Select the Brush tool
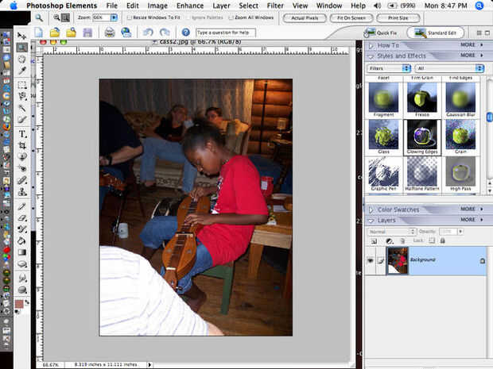 coord(21,229)
